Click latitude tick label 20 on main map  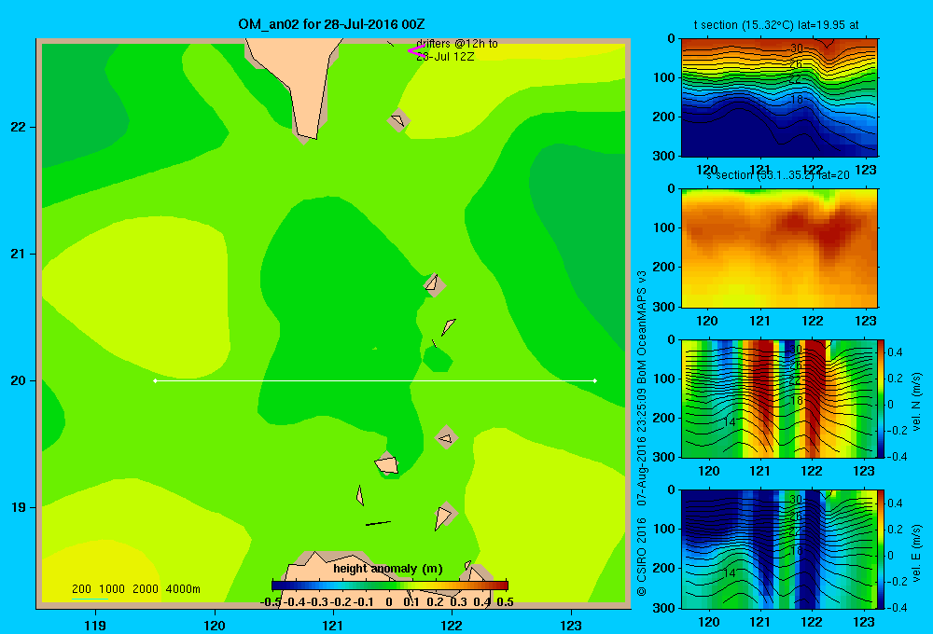18,380
